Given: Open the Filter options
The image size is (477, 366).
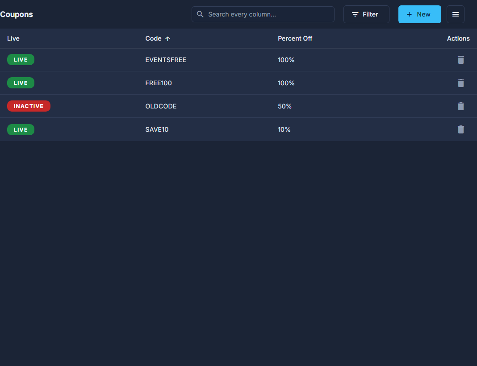Looking at the screenshot, I should (366, 14).
